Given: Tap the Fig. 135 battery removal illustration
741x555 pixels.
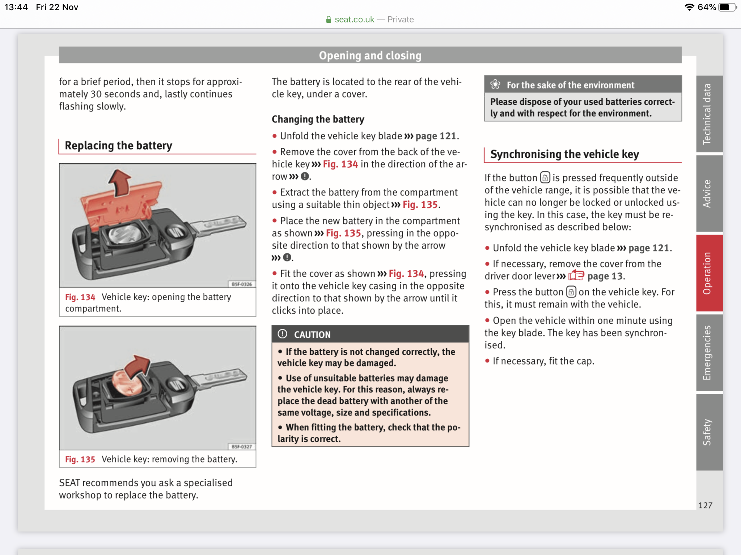Looking at the screenshot, I should [x=158, y=388].
